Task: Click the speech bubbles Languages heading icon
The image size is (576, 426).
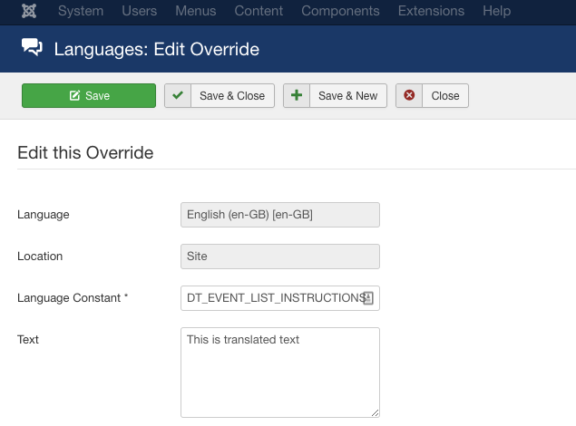Action: click(32, 49)
